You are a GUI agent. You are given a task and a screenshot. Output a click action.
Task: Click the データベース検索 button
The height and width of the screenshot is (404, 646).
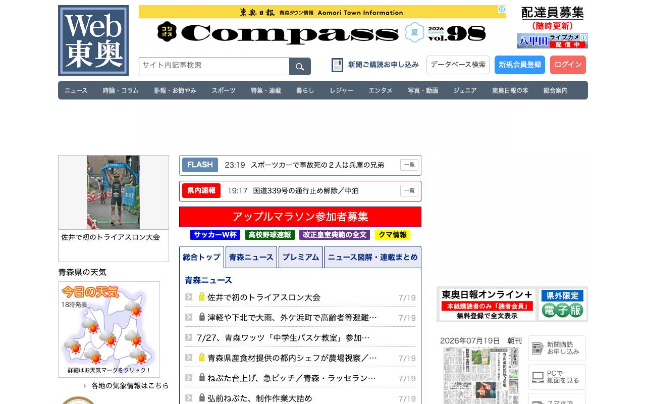tap(458, 65)
